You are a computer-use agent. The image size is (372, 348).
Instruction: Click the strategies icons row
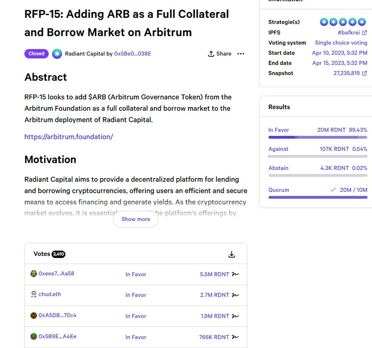click(x=343, y=22)
